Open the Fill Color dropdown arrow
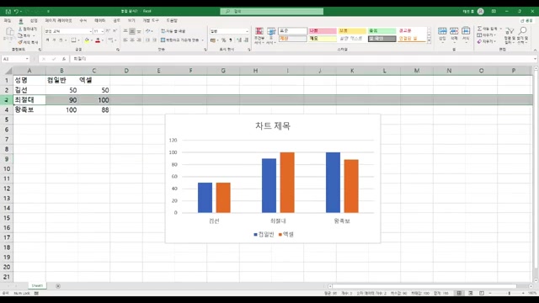Screen dimensions: 539x303 [x=92, y=40]
